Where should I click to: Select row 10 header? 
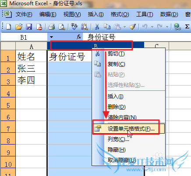click(x=8, y=162)
